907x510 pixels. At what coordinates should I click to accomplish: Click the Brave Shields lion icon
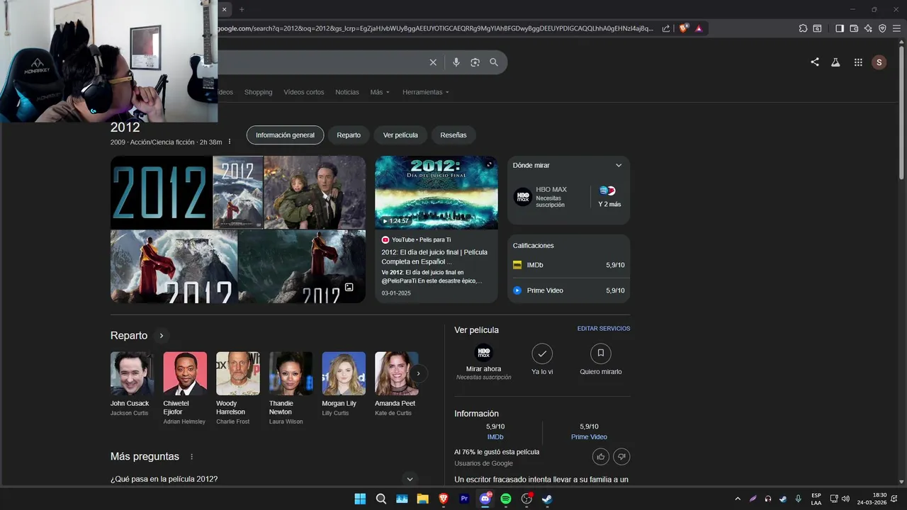coord(684,28)
